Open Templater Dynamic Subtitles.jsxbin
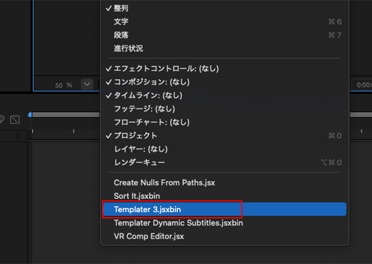Image resolution: width=372 pixels, height=264 pixels. click(x=178, y=223)
